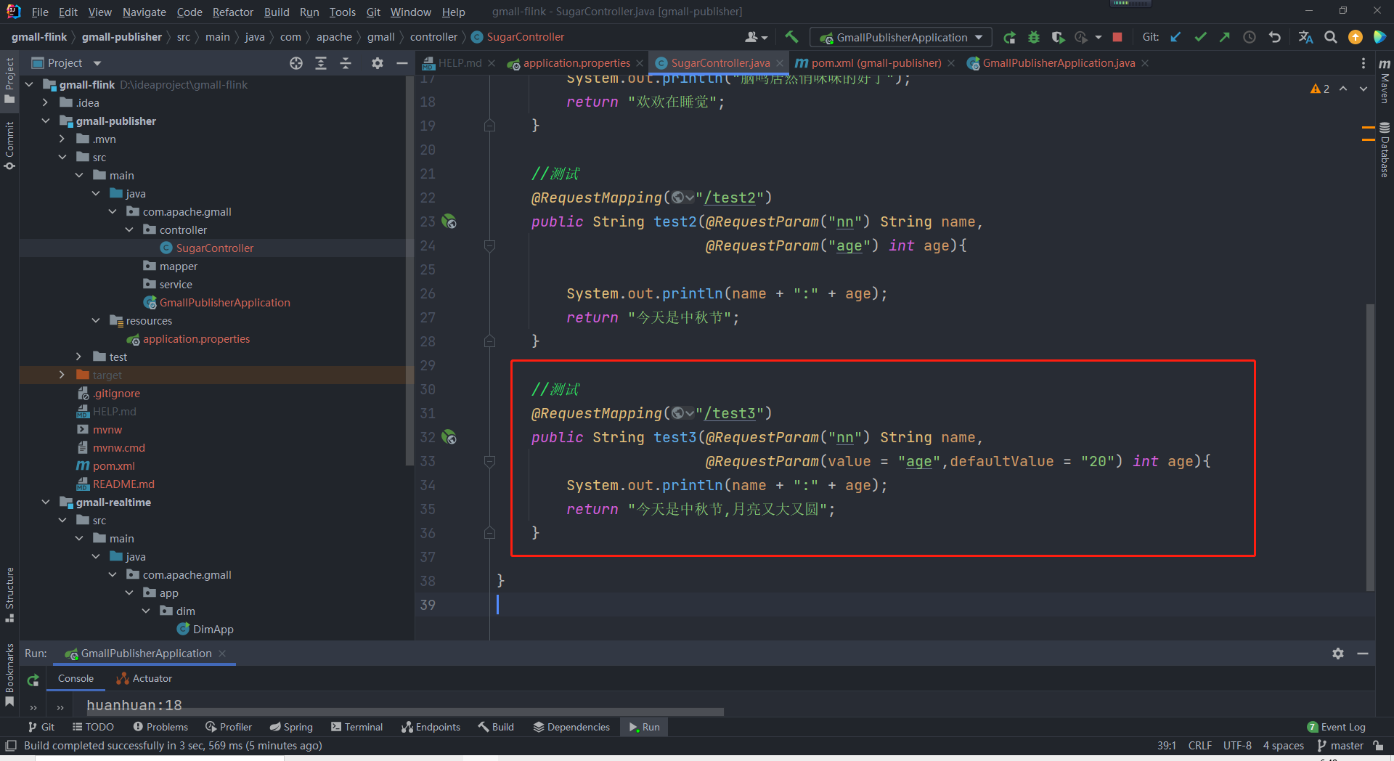Collapse all items in Project tree
The height and width of the screenshot is (761, 1394).
[x=346, y=63]
